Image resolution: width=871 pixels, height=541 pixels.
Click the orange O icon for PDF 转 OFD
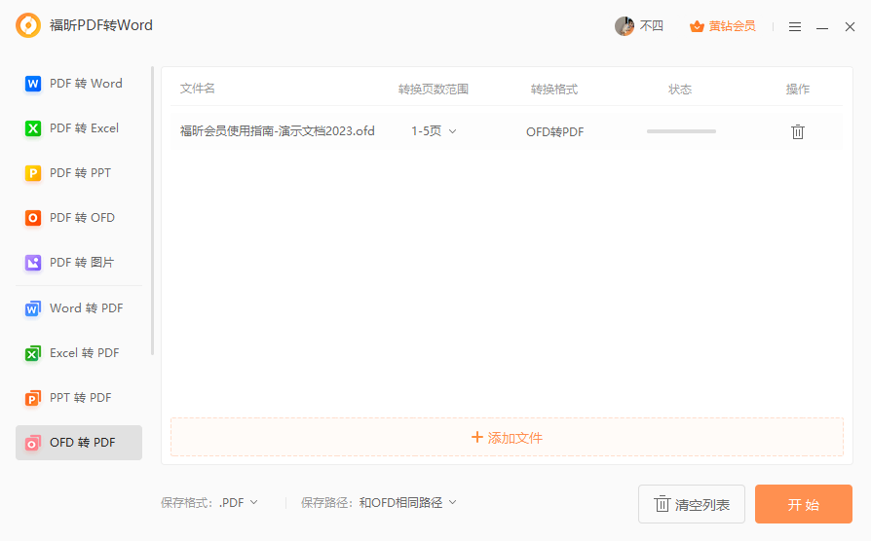tap(33, 218)
